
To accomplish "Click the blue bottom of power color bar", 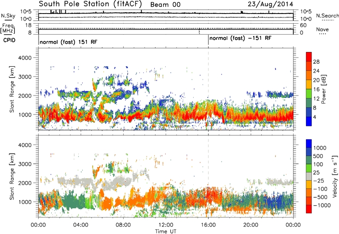I will pyautogui.click(x=309, y=122).
